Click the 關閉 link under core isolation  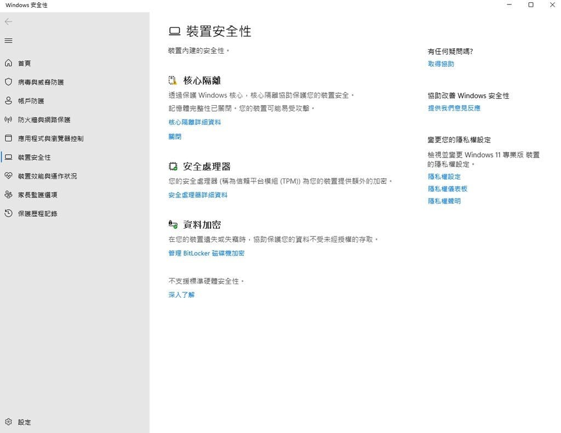[x=175, y=137]
